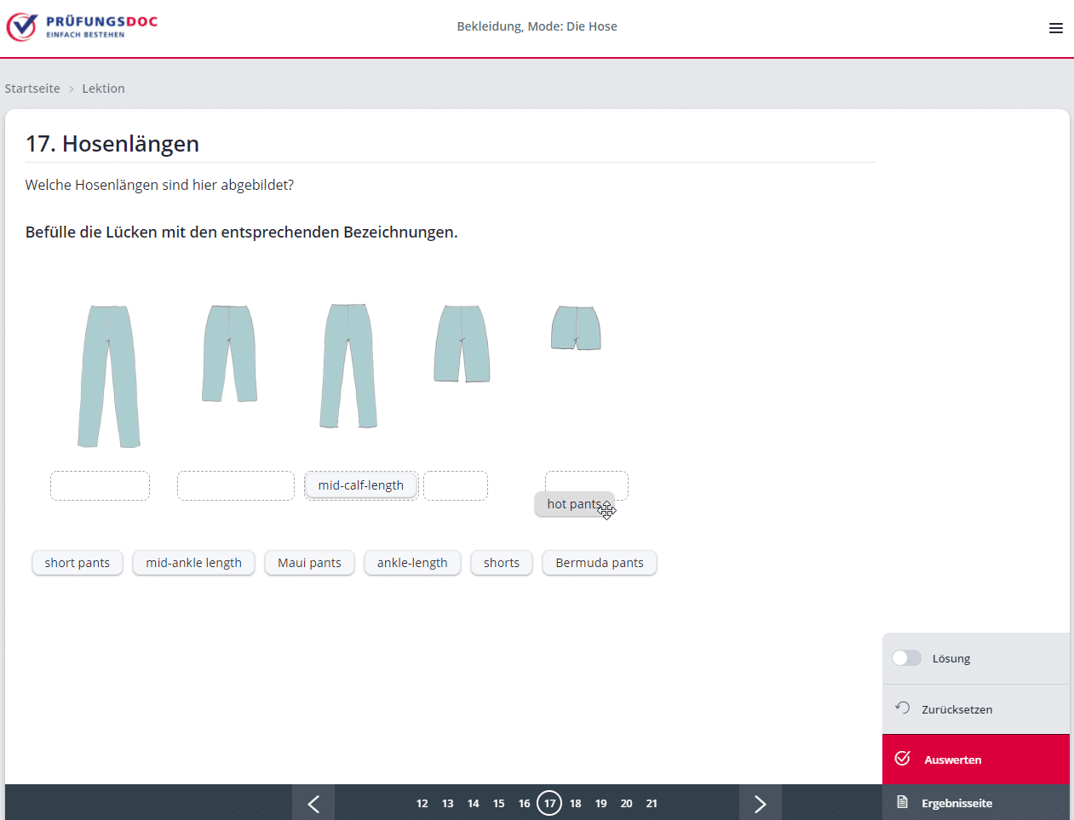
Task: Toggle the Lösung switch
Action: (906, 658)
